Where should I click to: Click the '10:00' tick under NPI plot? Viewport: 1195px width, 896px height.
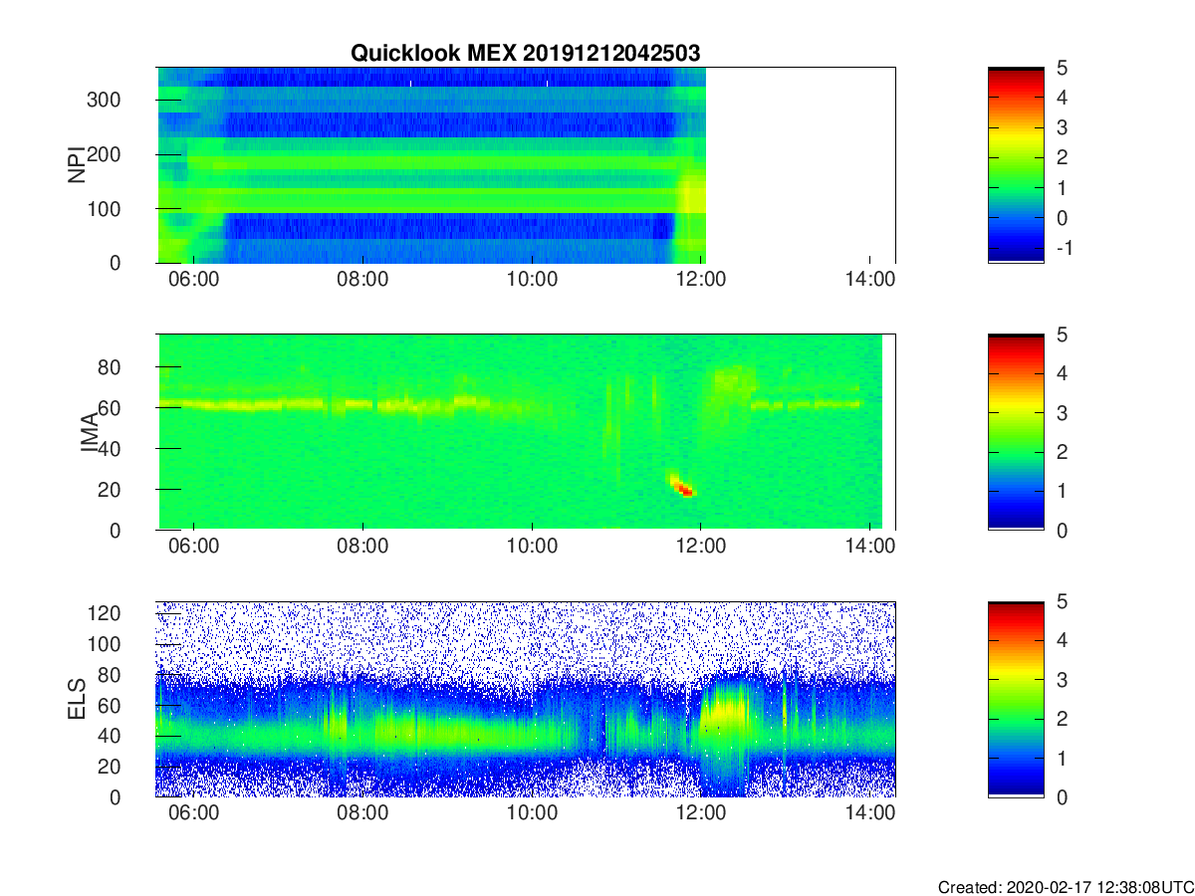[x=532, y=280]
